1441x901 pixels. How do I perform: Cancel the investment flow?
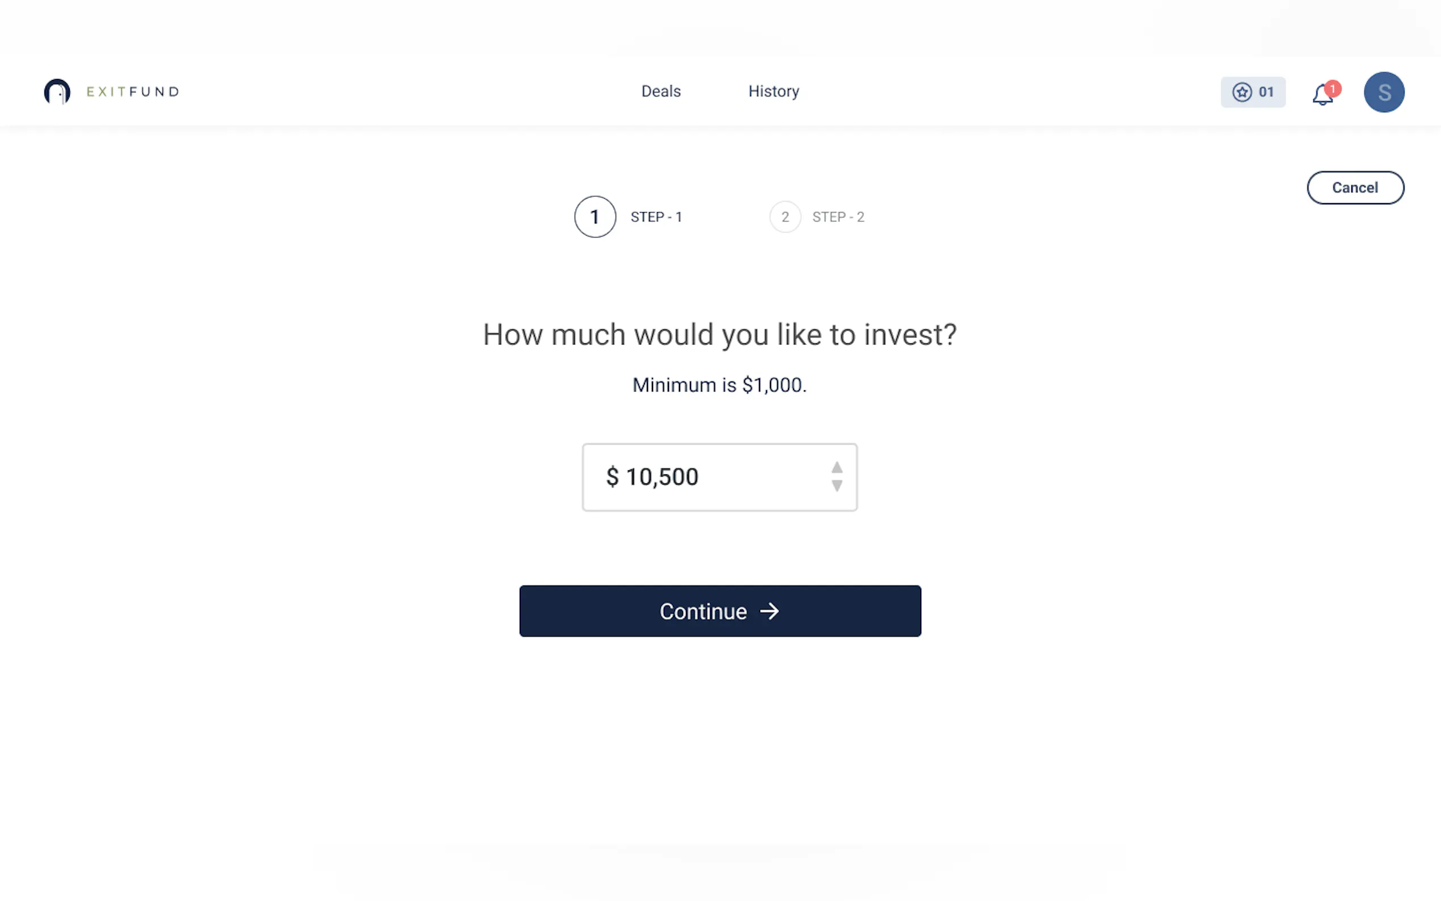[1355, 188]
